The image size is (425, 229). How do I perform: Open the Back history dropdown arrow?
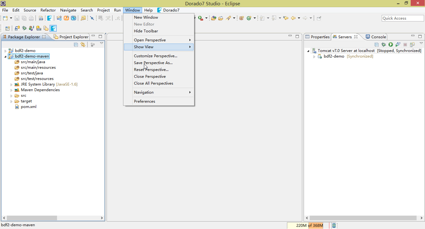(x=299, y=18)
